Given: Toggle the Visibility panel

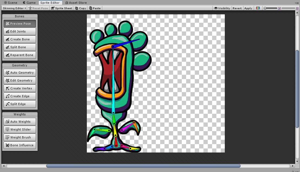Looking at the screenshot, I should tap(222, 8).
